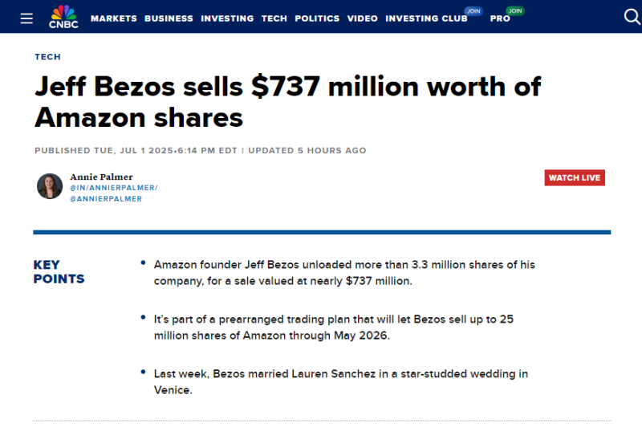Open the VIDEO navigation item
The width and height of the screenshot is (642, 427).
pos(363,18)
